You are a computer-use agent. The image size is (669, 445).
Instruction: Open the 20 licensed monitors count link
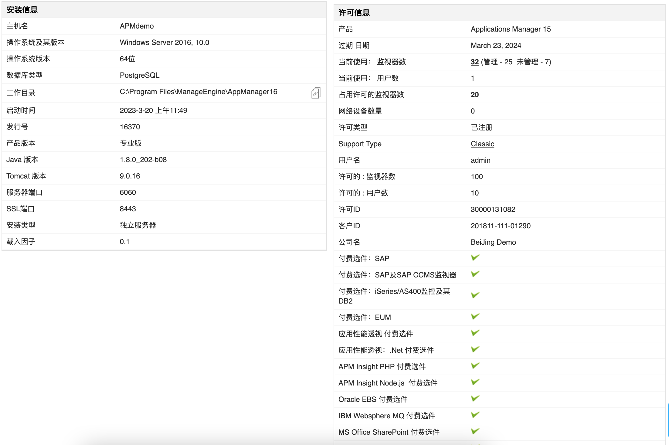475,95
